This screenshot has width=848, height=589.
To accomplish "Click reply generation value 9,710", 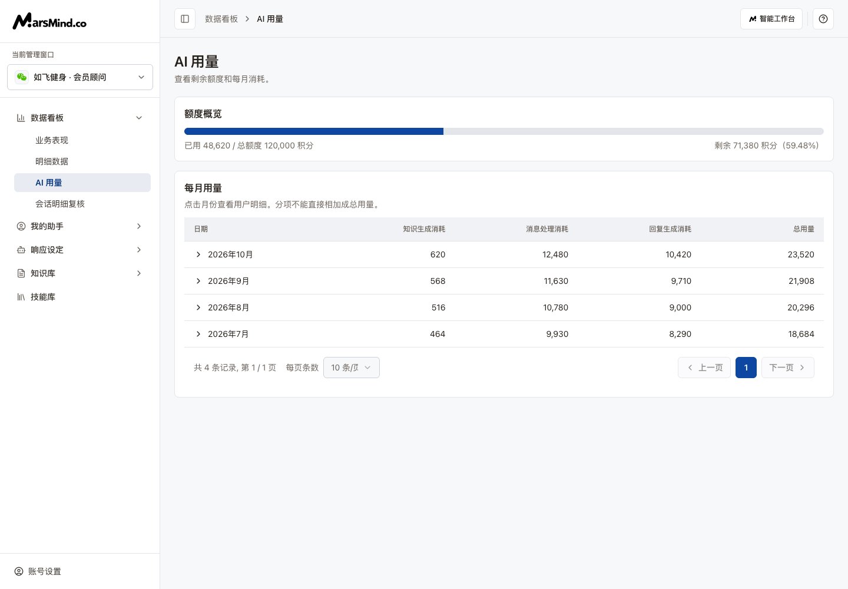I will [681, 281].
